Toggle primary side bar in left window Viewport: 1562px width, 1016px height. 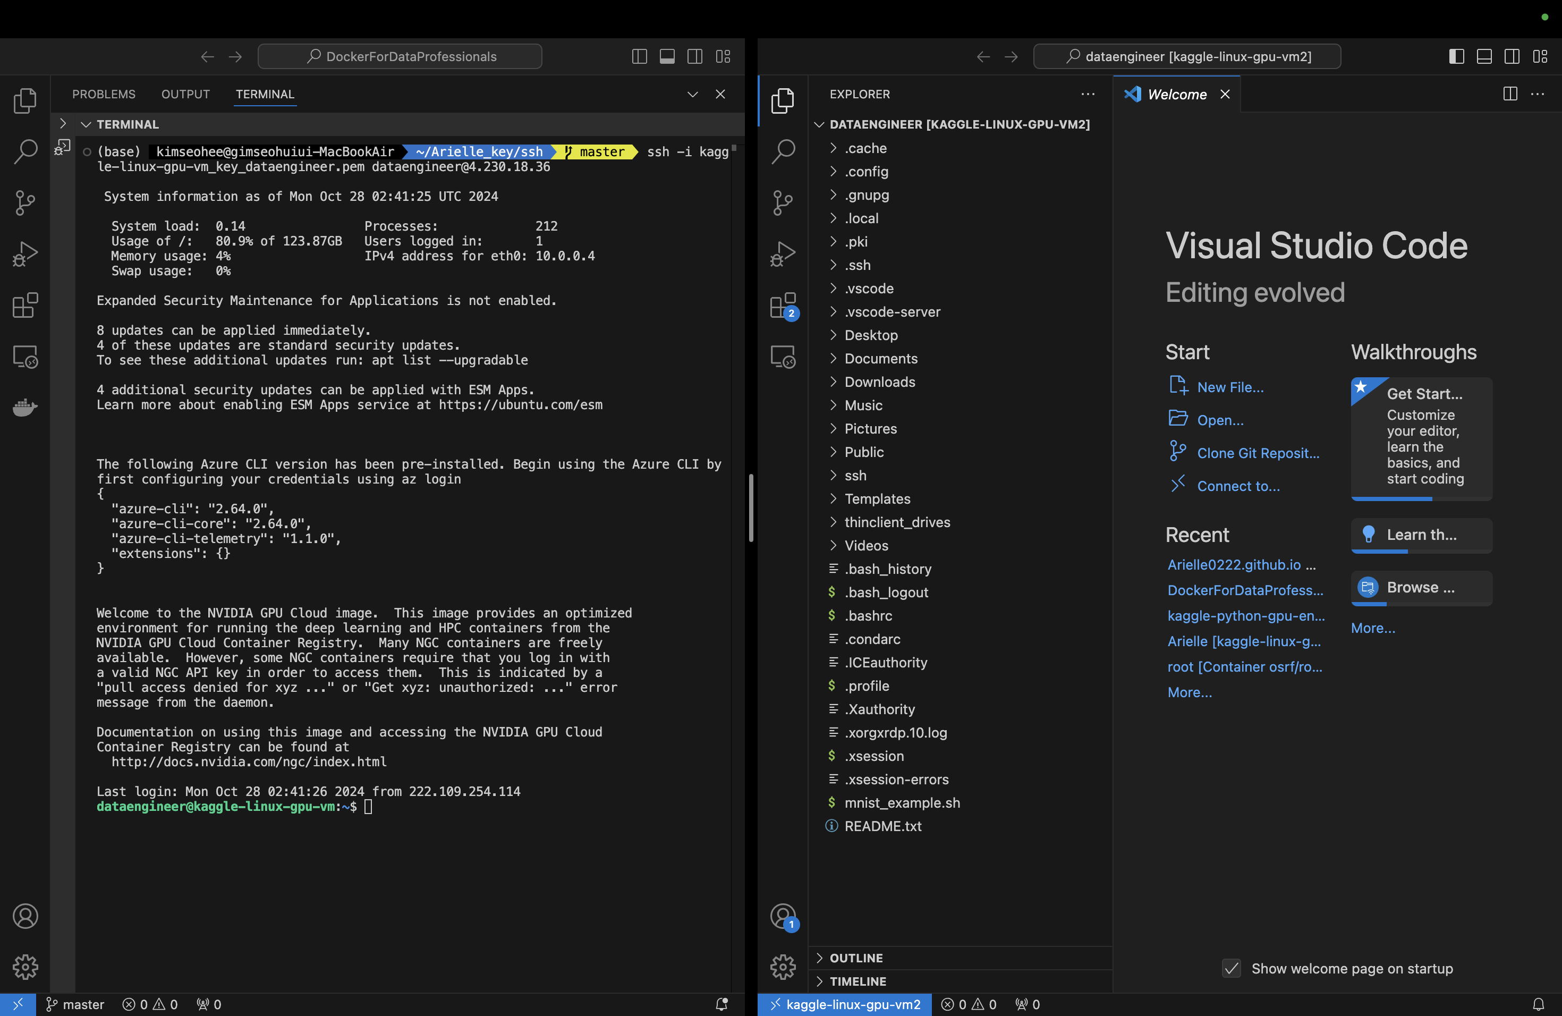click(x=639, y=56)
